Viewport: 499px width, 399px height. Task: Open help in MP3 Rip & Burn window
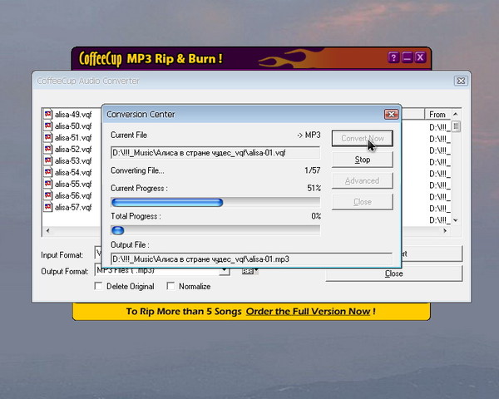[393, 57]
